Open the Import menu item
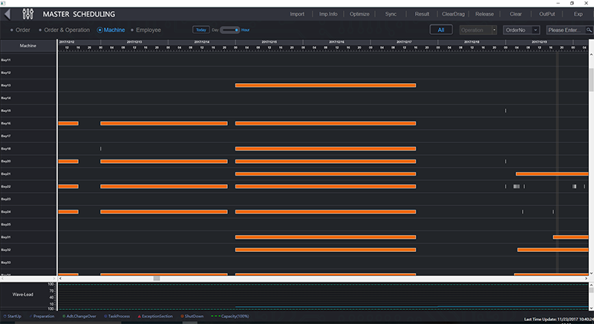This screenshot has width=594, height=324. [297, 14]
